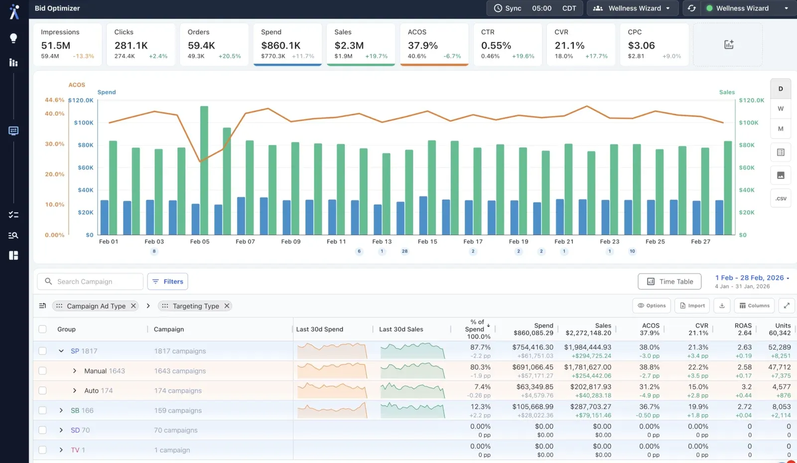Click the download table icon button
Image resolution: width=797 pixels, height=463 pixels.
click(x=722, y=306)
